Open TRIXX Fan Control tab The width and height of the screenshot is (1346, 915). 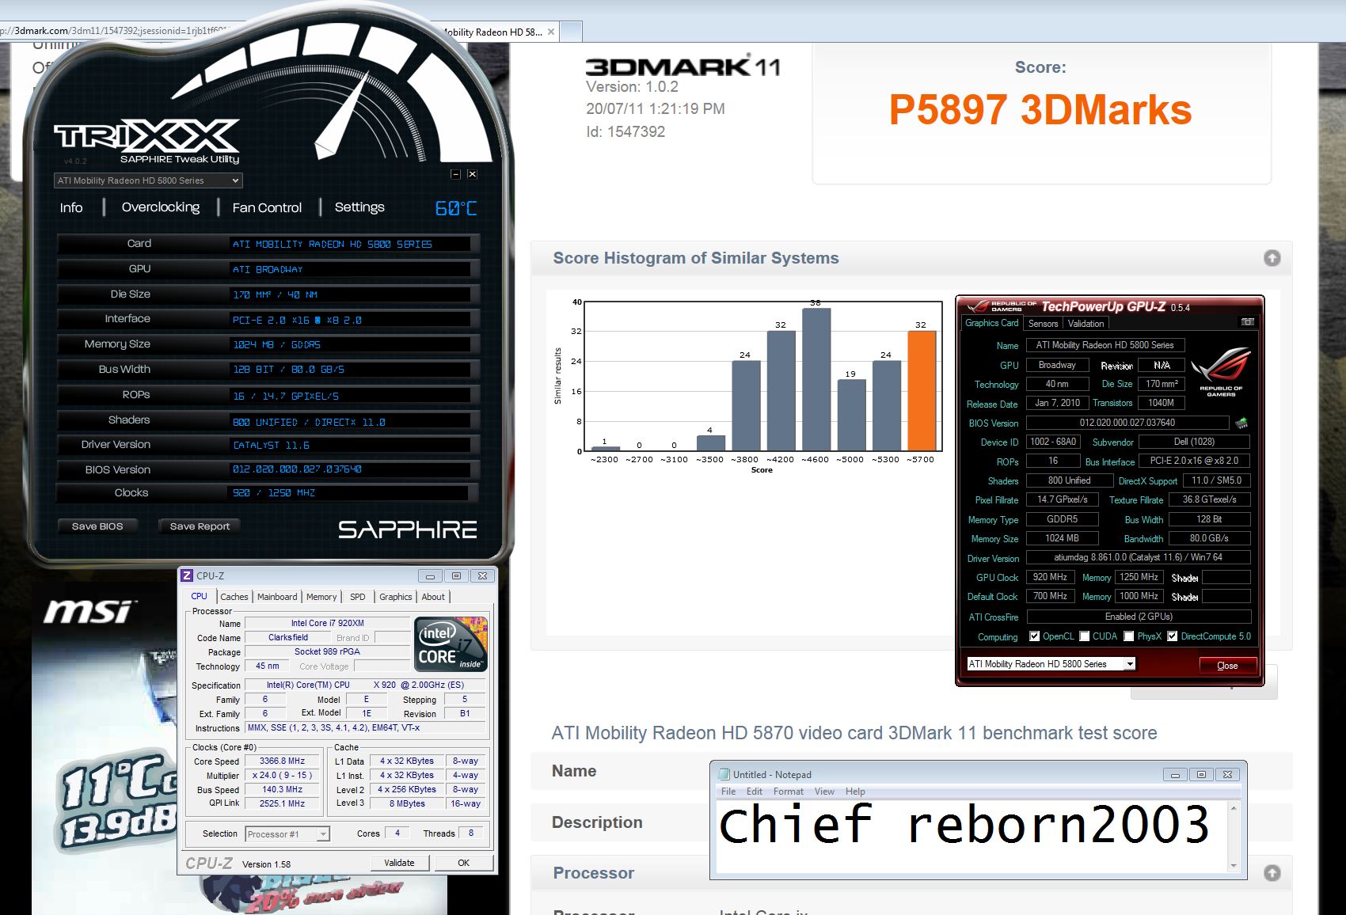pos(267,207)
